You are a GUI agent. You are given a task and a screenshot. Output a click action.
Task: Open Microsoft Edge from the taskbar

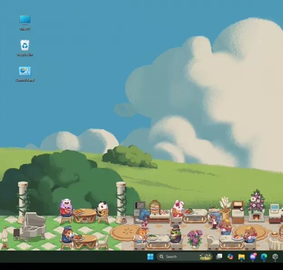(x=264, y=257)
